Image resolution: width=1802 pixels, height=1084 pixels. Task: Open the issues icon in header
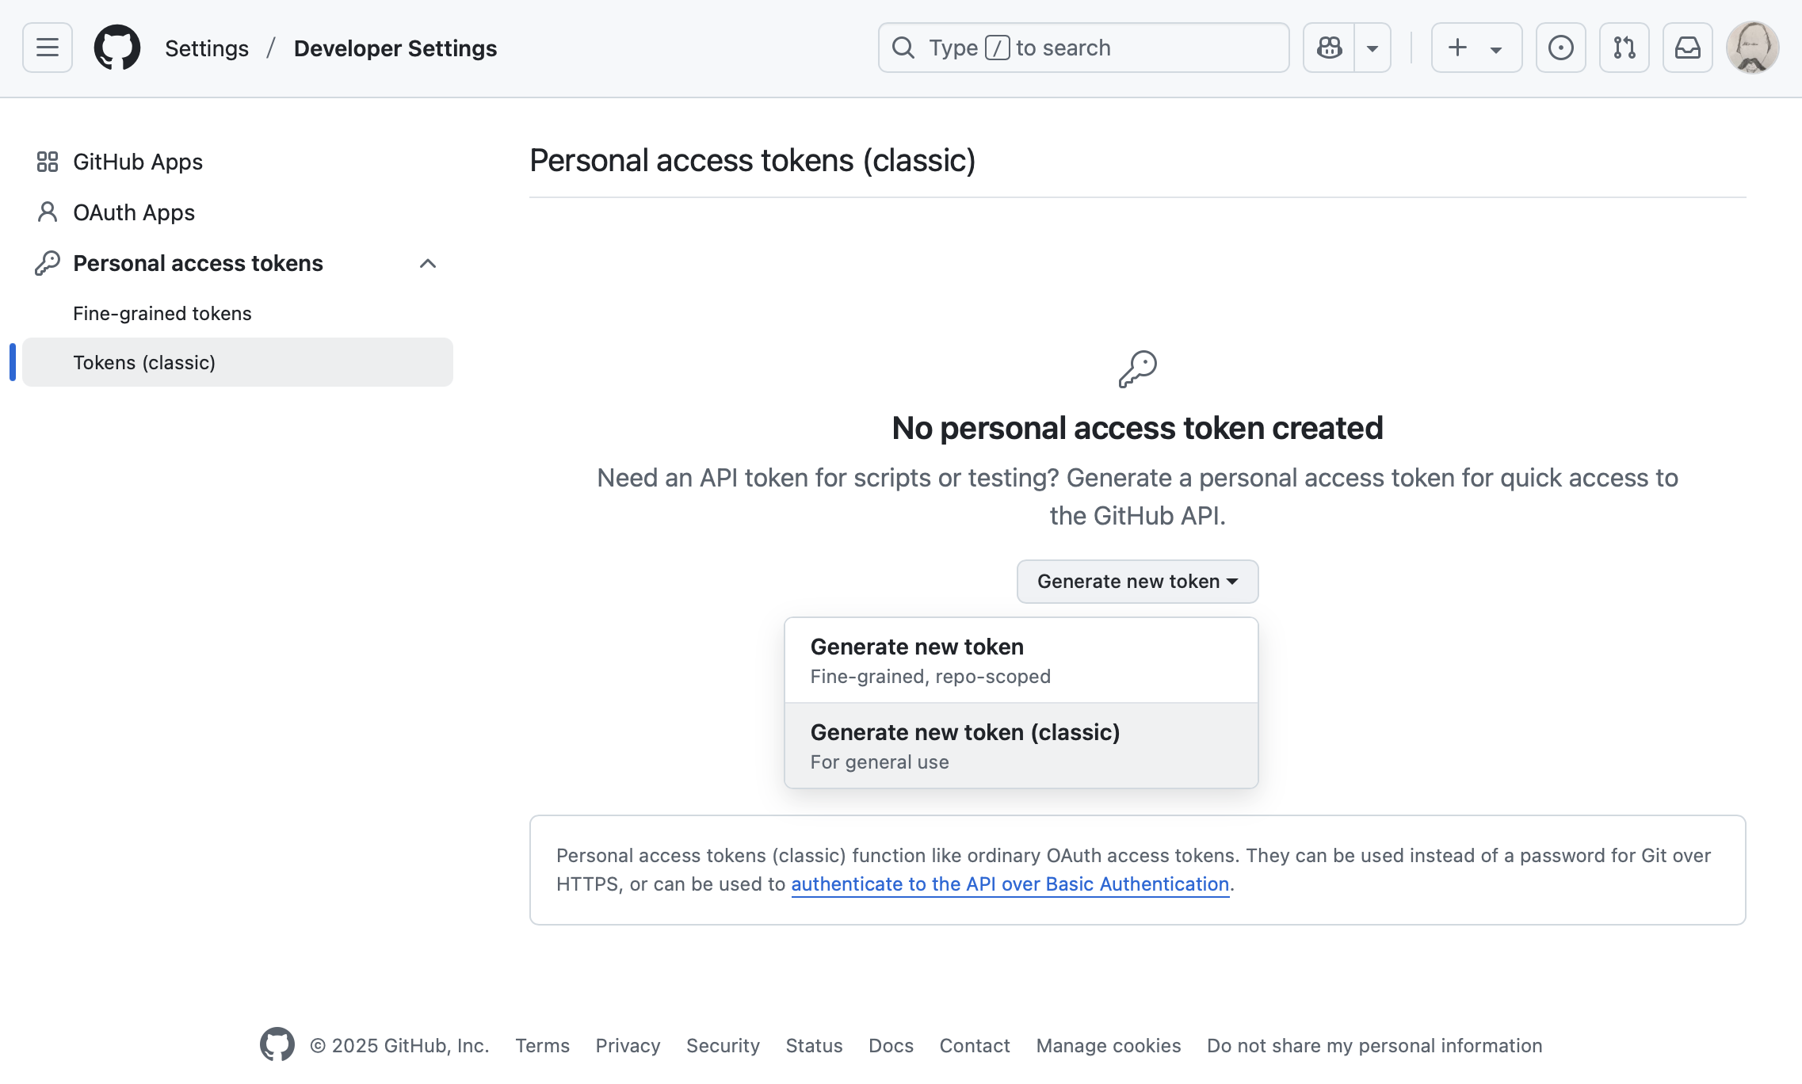(x=1560, y=48)
